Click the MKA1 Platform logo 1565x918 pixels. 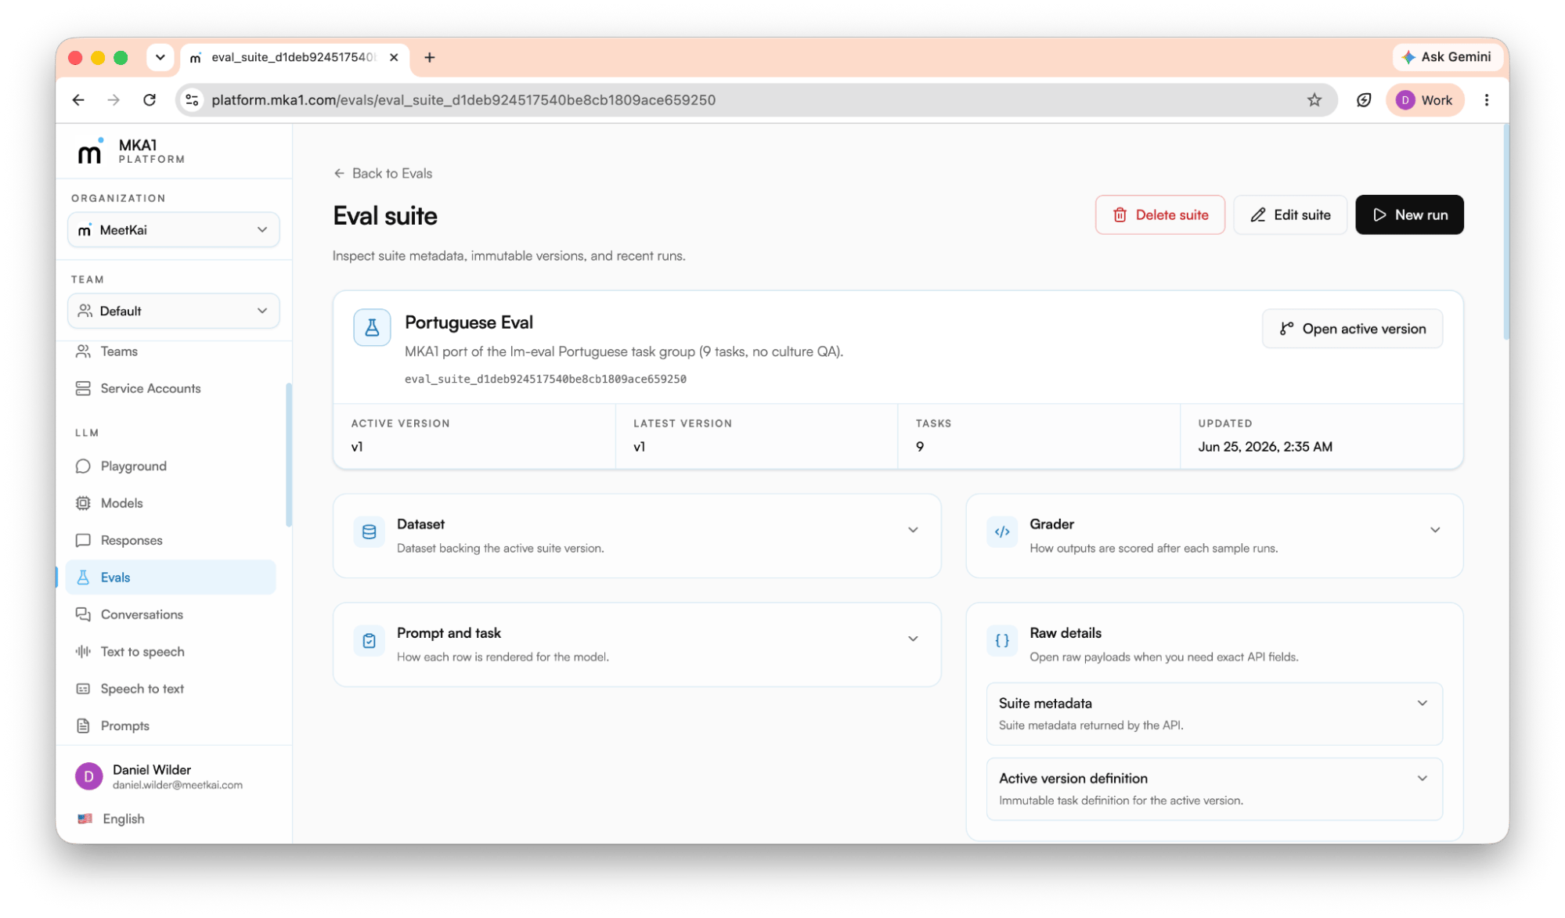point(131,151)
